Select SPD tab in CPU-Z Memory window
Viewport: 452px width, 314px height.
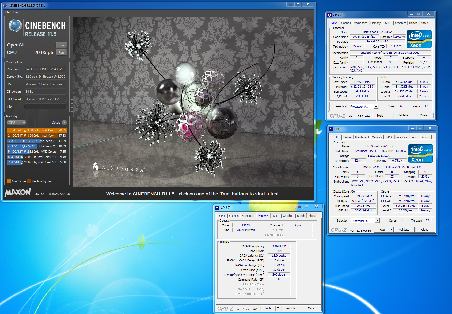point(276,216)
